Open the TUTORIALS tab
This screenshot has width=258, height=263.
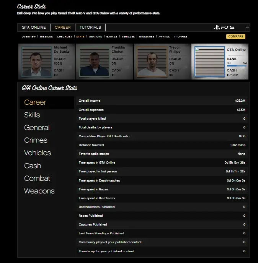[90, 28]
